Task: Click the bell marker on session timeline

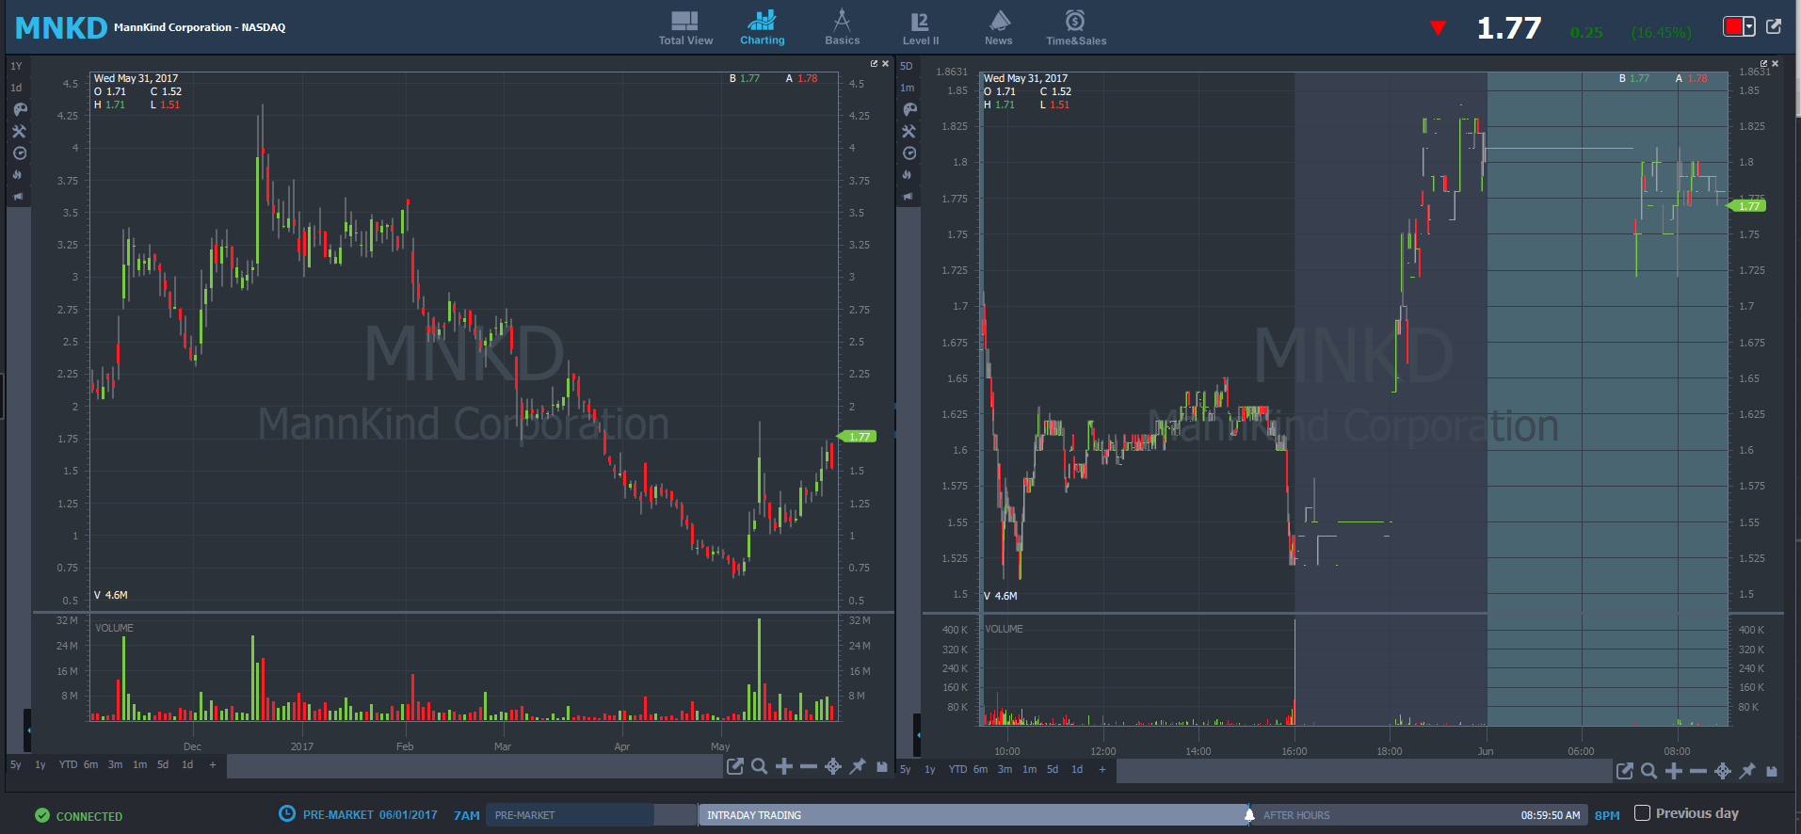Action: coord(1249,814)
